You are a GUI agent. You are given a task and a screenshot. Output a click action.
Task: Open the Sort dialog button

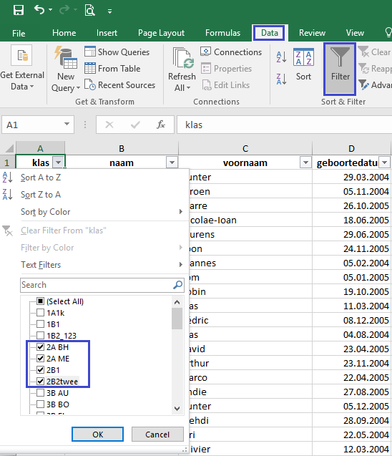[x=303, y=64]
